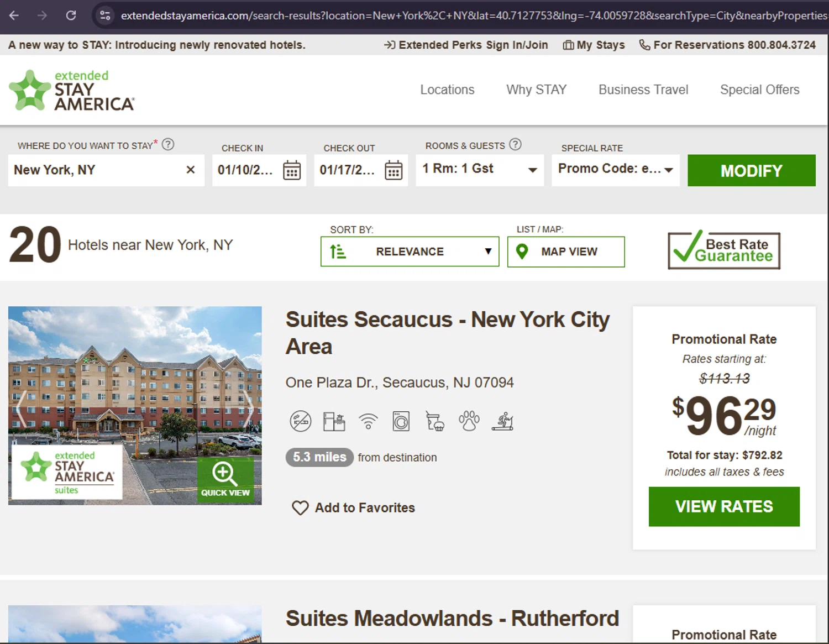Go back using browser back arrow
Image resolution: width=829 pixels, height=644 pixels.
click(x=14, y=15)
